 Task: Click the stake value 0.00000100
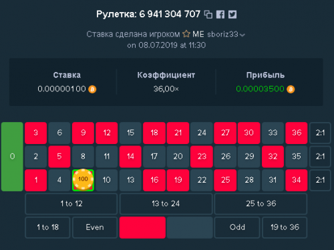point(61,89)
